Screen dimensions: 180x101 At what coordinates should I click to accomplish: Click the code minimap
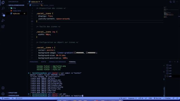(169, 12)
